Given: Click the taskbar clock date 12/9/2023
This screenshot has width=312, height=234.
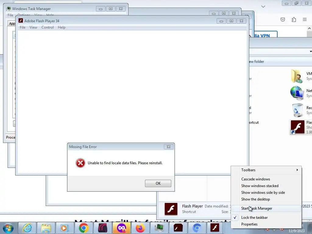Looking at the screenshot, I should click(x=296, y=231).
